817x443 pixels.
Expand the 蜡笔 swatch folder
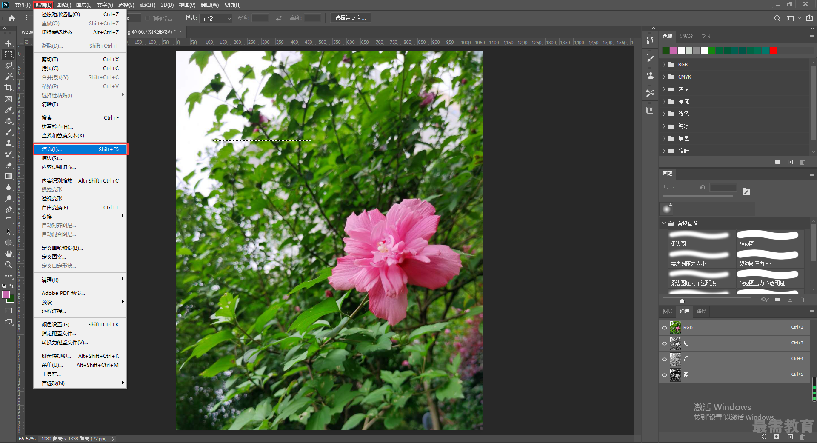point(664,102)
